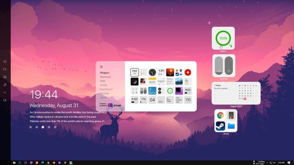Open File Explorer in Windows taskbar
The height and width of the screenshot is (165, 294).
pos(14,163)
